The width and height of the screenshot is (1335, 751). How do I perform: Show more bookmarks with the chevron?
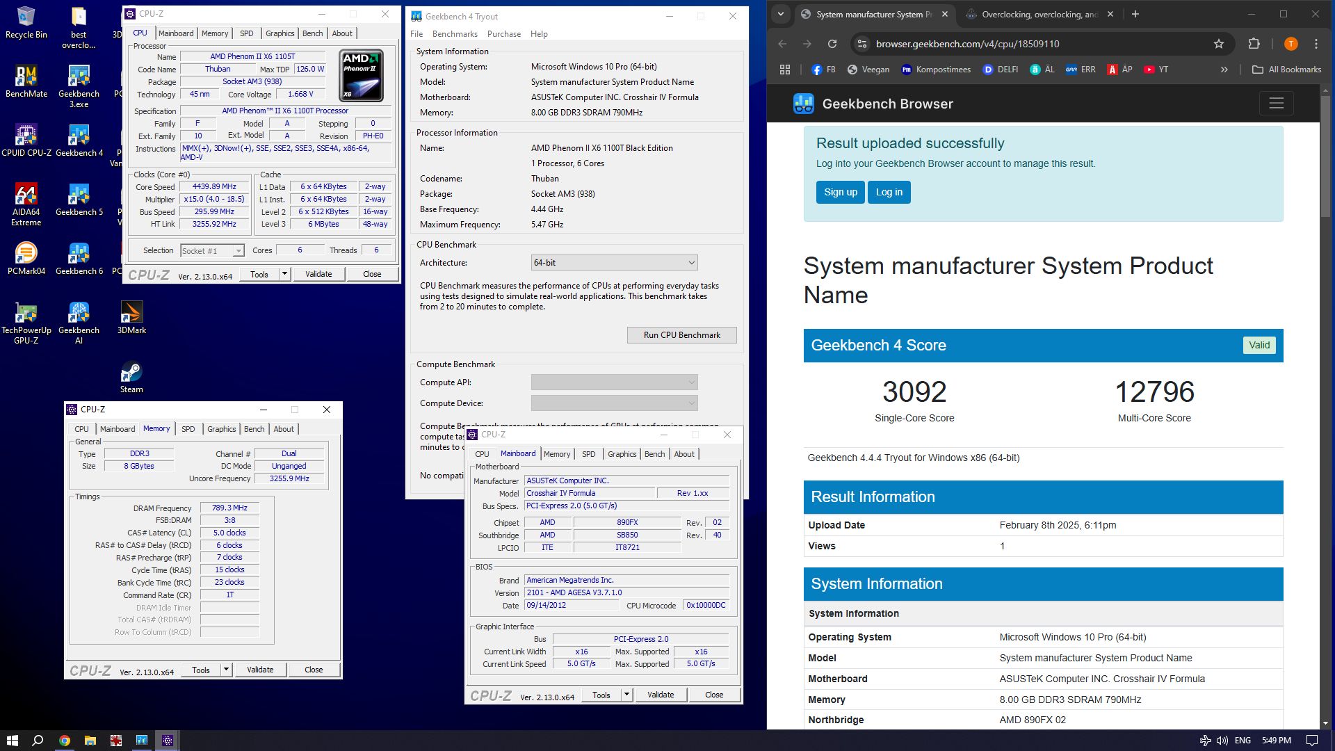point(1224,70)
